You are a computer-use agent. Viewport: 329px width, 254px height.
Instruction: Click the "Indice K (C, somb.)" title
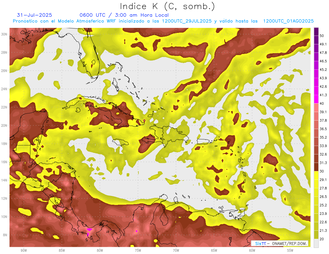(168, 7)
